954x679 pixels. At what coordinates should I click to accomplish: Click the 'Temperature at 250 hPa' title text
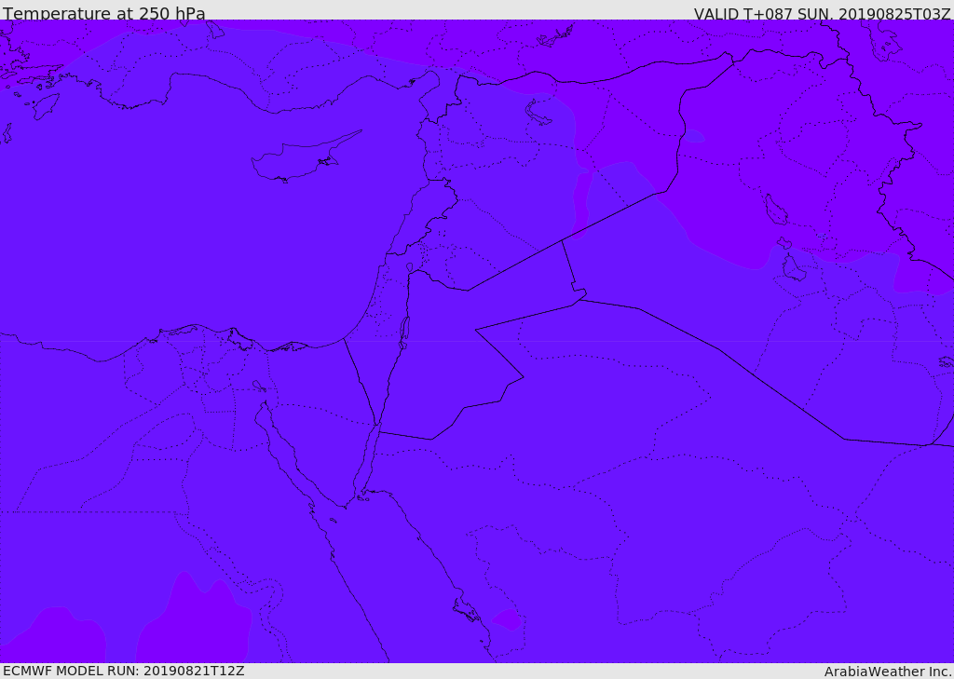click(104, 13)
